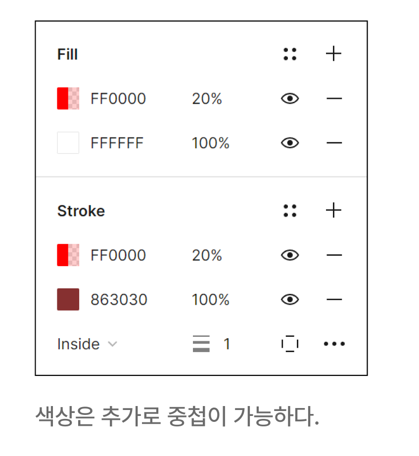Hide the FF0000 fill with eye icon
This screenshot has height=456, width=419.
290,98
